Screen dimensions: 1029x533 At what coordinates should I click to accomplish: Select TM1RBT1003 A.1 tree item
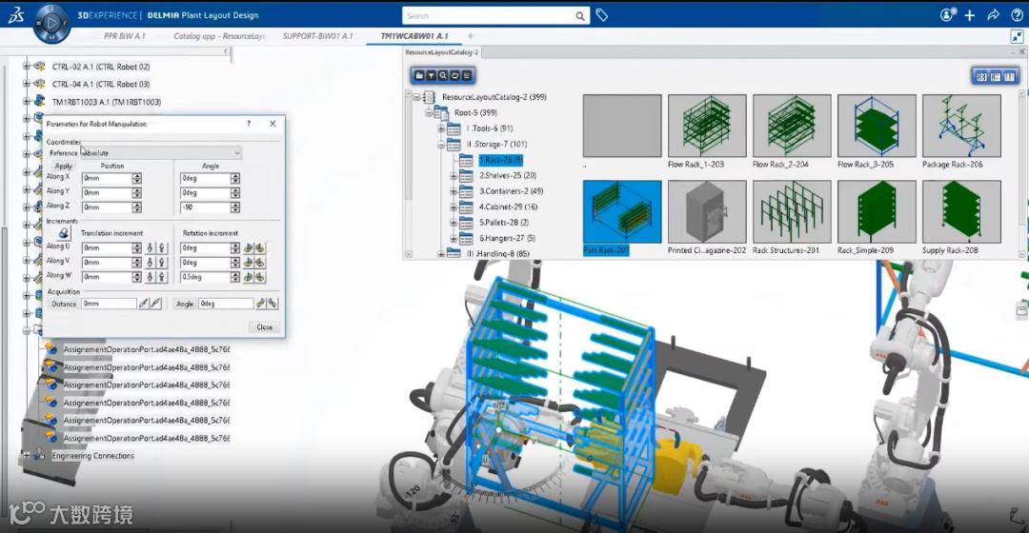pos(107,102)
